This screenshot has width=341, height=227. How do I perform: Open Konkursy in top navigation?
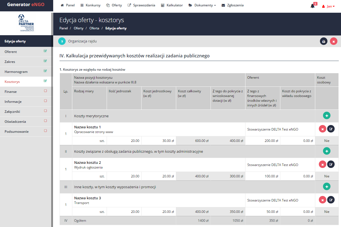[x=91, y=5]
